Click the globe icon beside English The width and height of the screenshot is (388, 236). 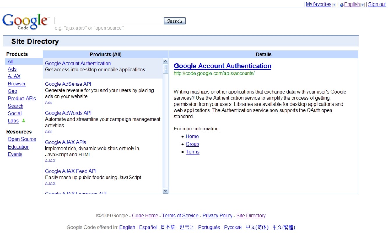point(342,5)
